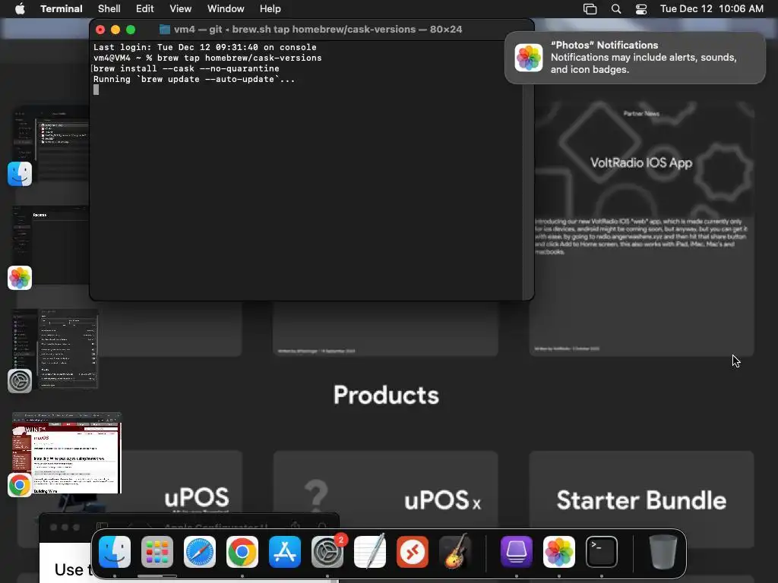Launch GarageBand from the Dock
Image resolution: width=778 pixels, height=583 pixels.
click(455, 552)
